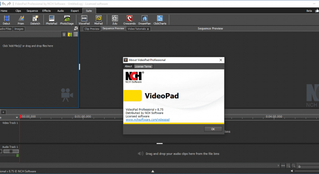Switch to the License Terms tab
The height and width of the screenshot is (174, 319).
coord(143,67)
